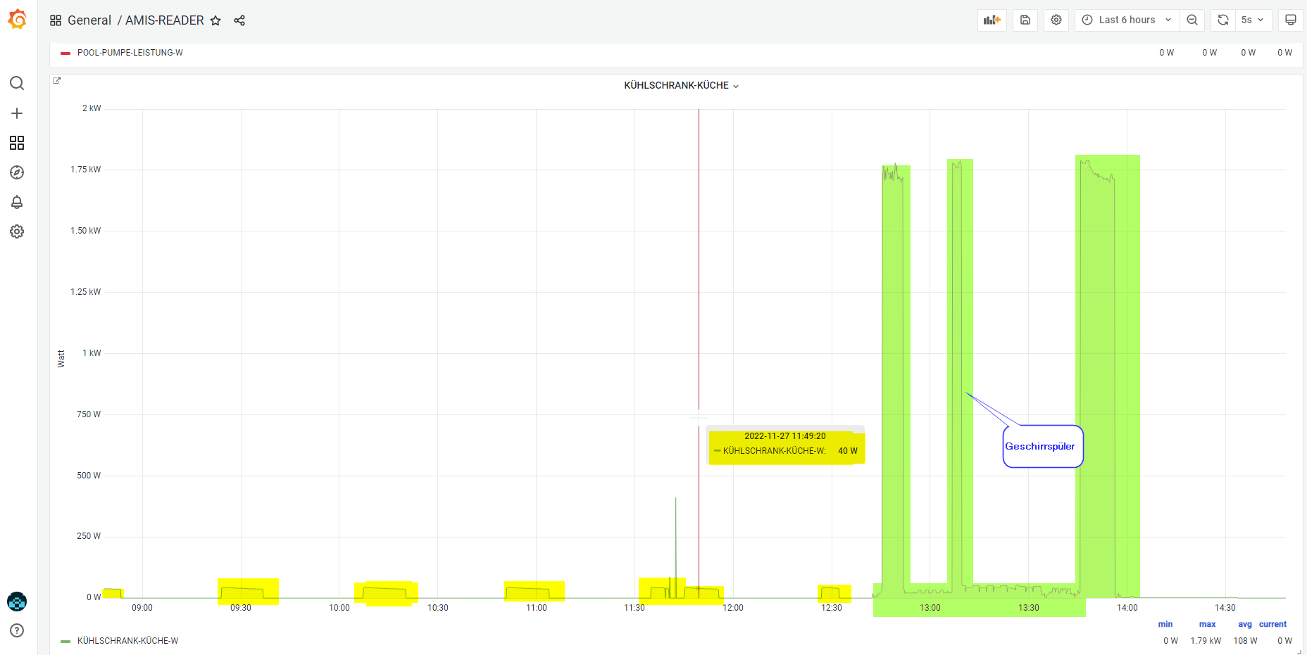Open dashboard settings gear in toolbar

coord(1056,20)
